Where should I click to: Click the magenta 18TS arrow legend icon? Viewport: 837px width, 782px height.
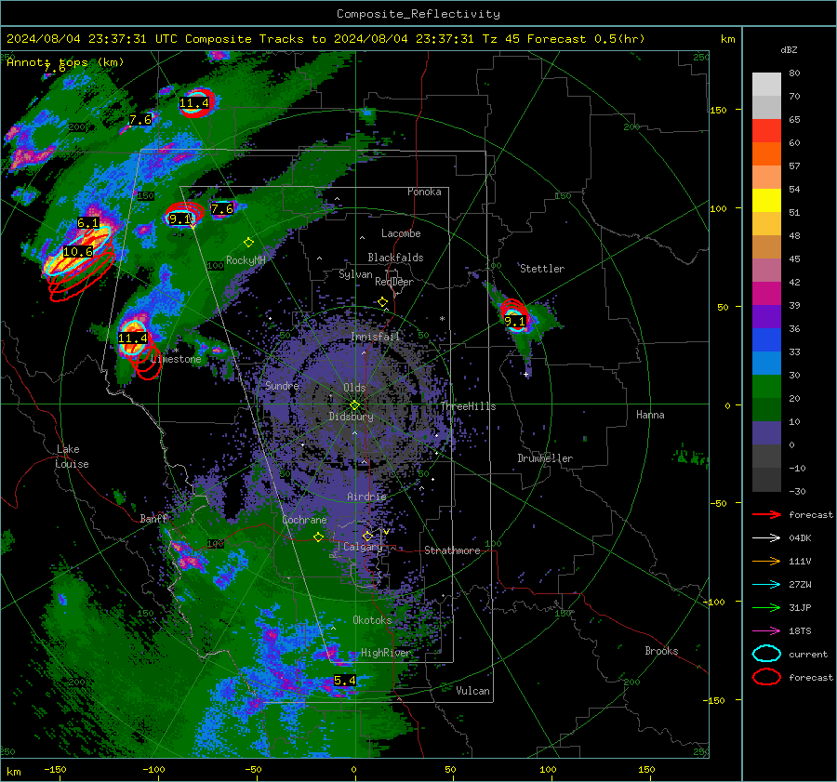click(x=766, y=631)
